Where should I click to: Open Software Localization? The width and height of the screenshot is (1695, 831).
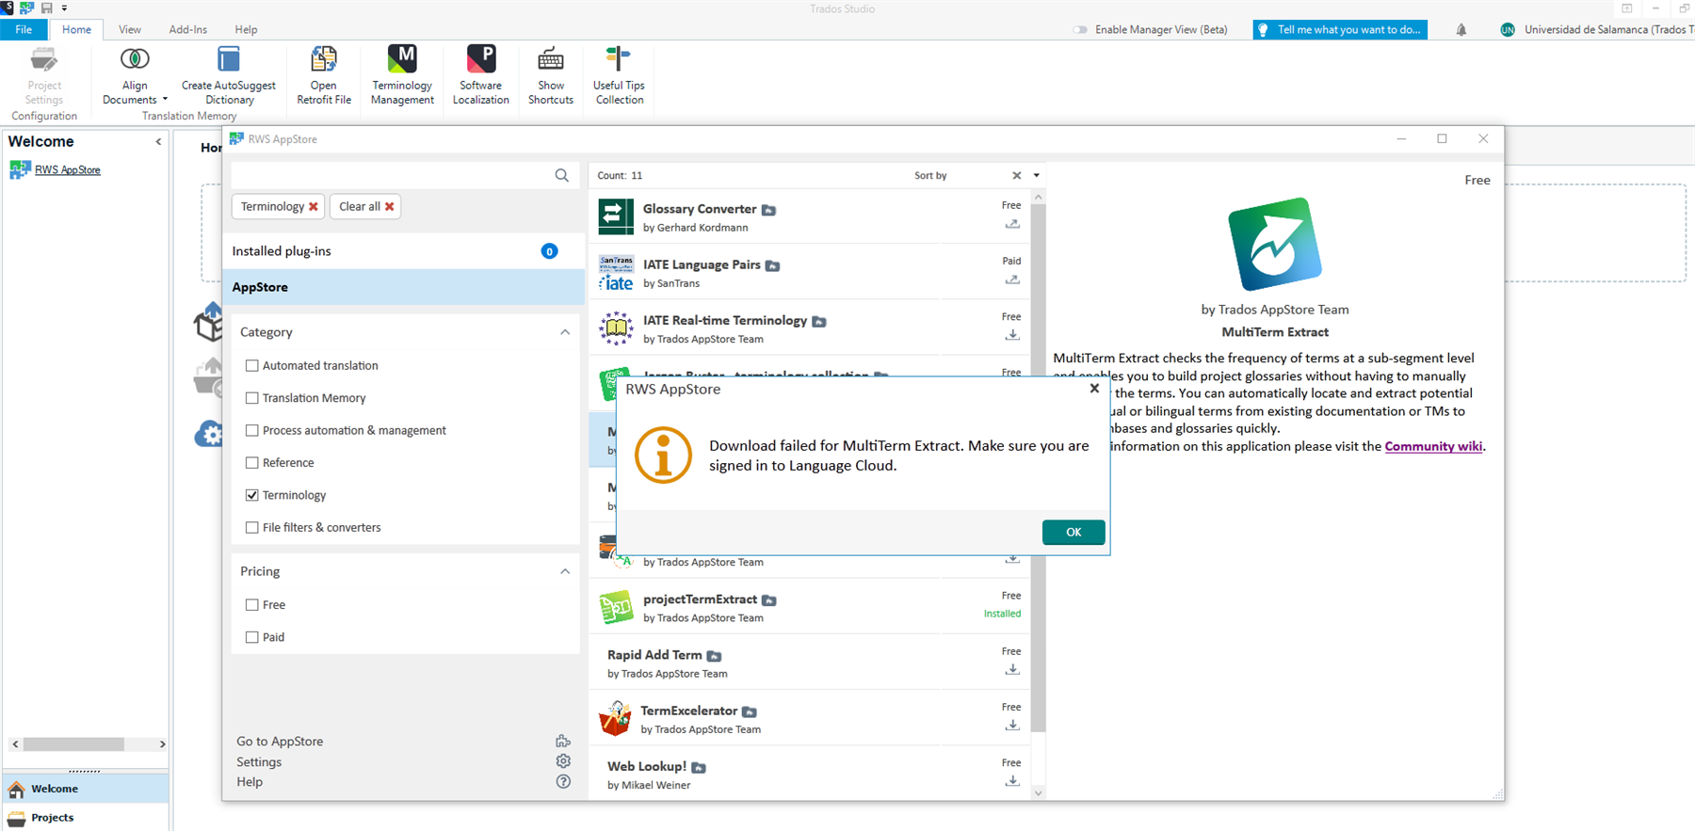click(481, 75)
